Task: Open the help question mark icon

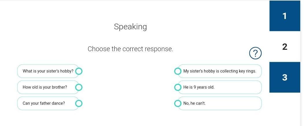Action: [255, 53]
